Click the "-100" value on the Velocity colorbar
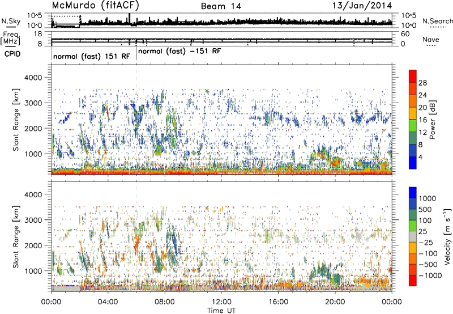Screen dimensions: 453x314 click(428, 253)
